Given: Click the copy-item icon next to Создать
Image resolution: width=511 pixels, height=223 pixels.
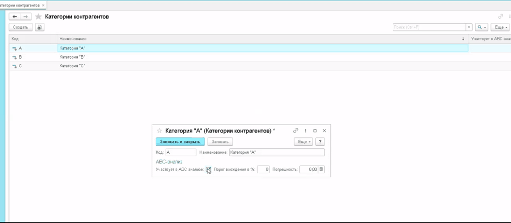Looking at the screenshot, I should point(39,27).
